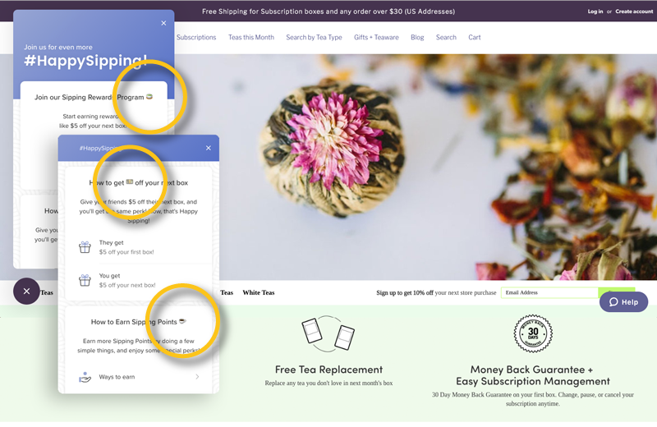Open the Search nav item
Viewport: 657px width, 427px height.
coord(446,37)
